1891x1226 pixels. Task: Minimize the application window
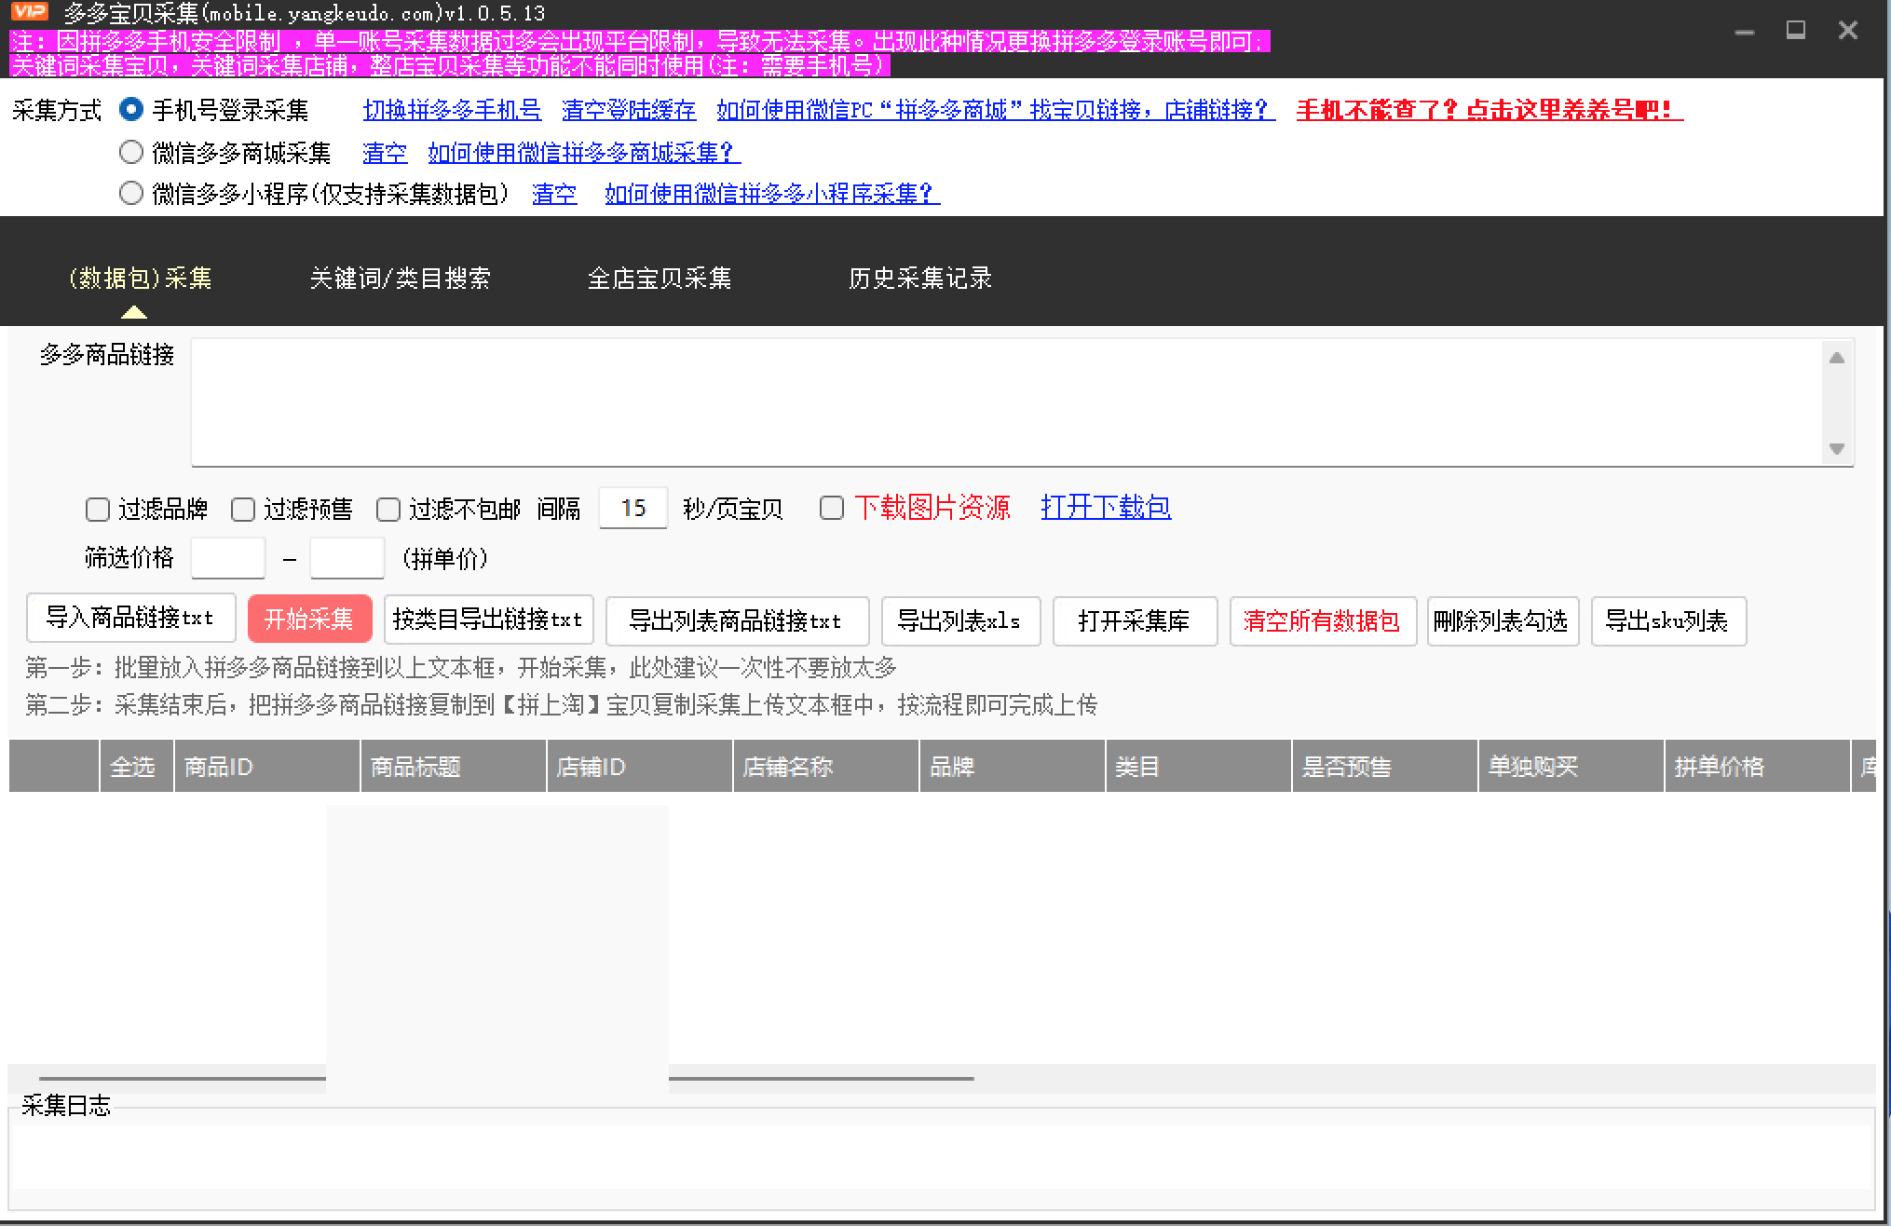pos(1745,32)
